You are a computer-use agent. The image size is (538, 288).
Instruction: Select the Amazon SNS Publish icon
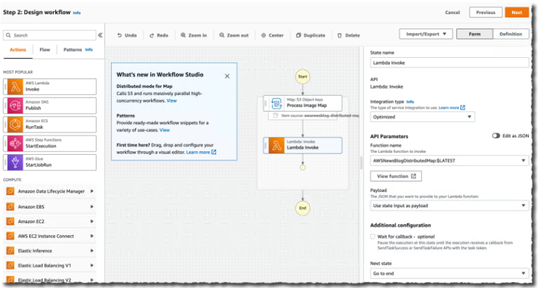tap(13, 105)
